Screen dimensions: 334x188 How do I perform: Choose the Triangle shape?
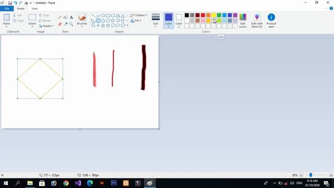123,16
